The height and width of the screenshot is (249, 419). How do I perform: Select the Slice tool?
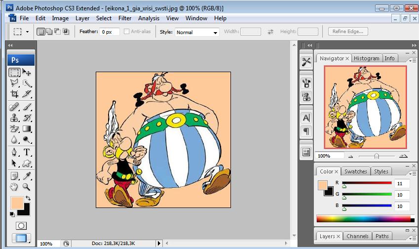27,93
